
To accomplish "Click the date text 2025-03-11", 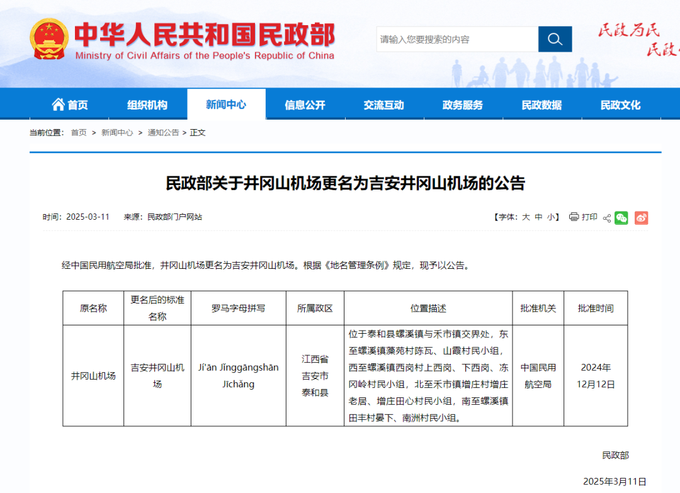I will tap(88, 217).
